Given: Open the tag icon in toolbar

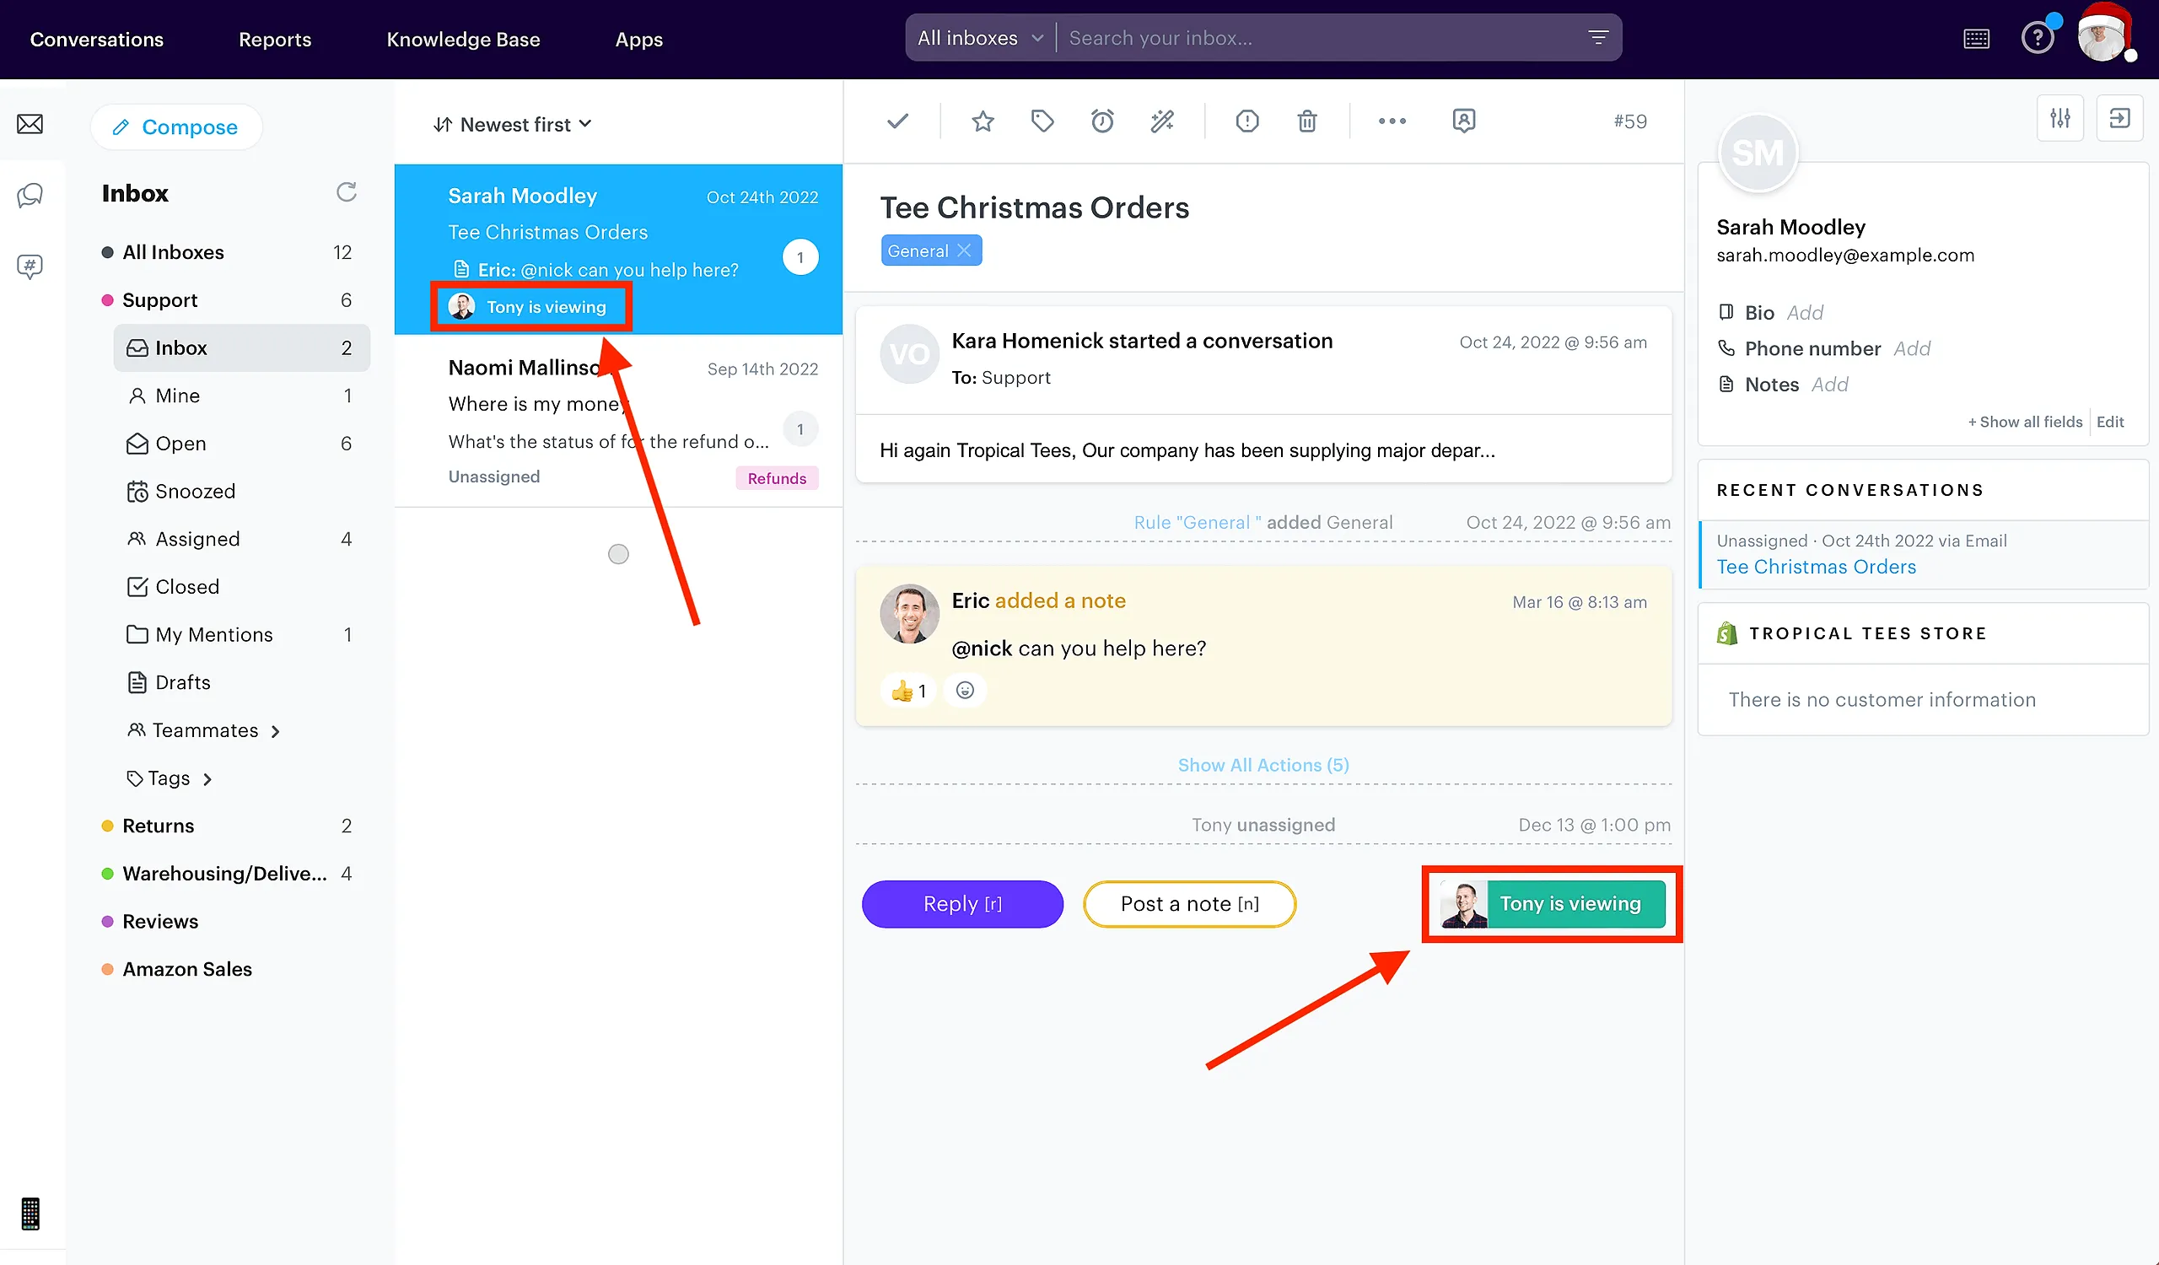Looking at the screenshot, I should (1042, 121).
